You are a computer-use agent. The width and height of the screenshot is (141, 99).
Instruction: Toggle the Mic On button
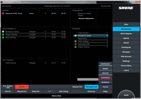pyautogui.click(x=8, y=92)
